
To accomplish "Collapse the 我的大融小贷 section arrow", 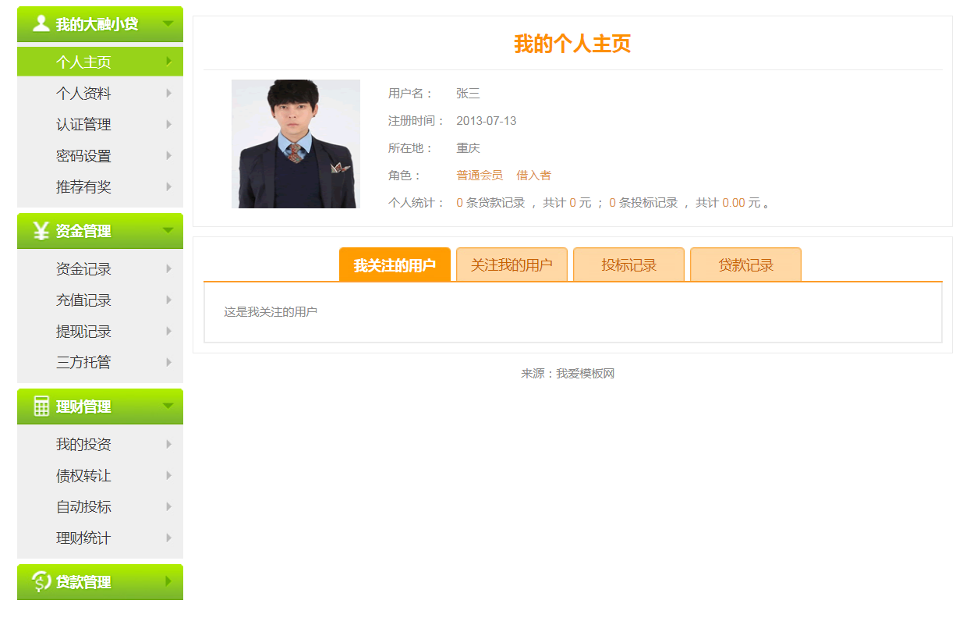I will (168, 23).
